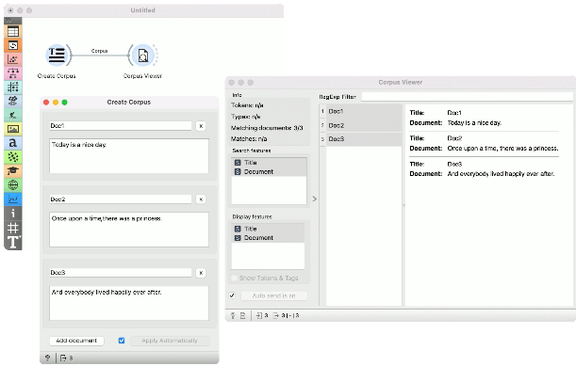Select Doc2 in Corpus Viewer document list
The height and width of the screenshot is (366, 576).
pyautogui.click(x=364, y=125)
